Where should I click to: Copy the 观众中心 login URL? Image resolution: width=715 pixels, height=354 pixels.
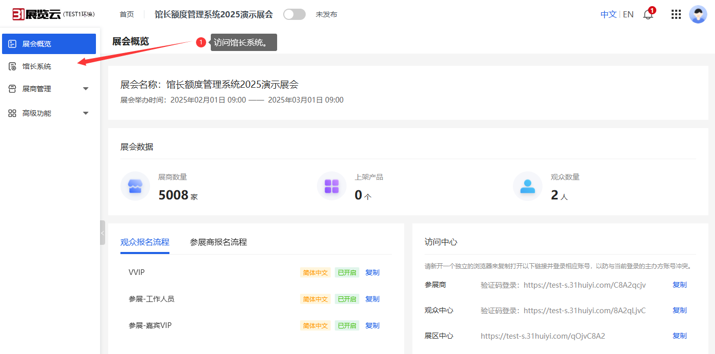[679, 310]
